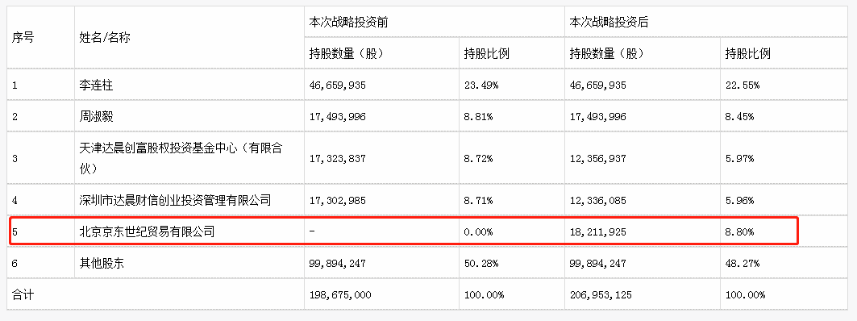This screenshot has height=321, width=857.
Task: Select the 23.49% pre-investment ratio cell
Action: coord(479,85)
